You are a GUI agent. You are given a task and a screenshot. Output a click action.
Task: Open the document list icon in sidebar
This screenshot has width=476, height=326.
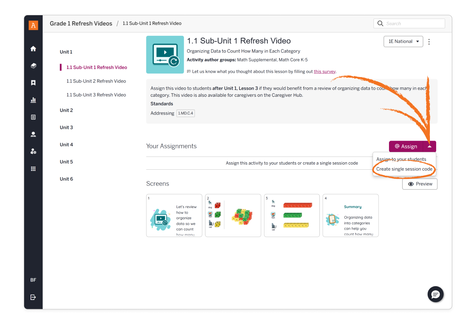coord(33,117)
